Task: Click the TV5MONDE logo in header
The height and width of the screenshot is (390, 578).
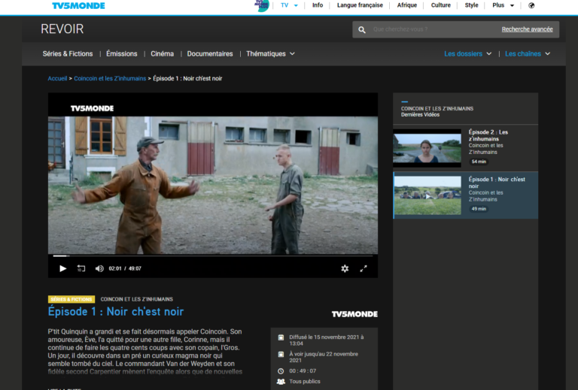Action: [78, 5]
